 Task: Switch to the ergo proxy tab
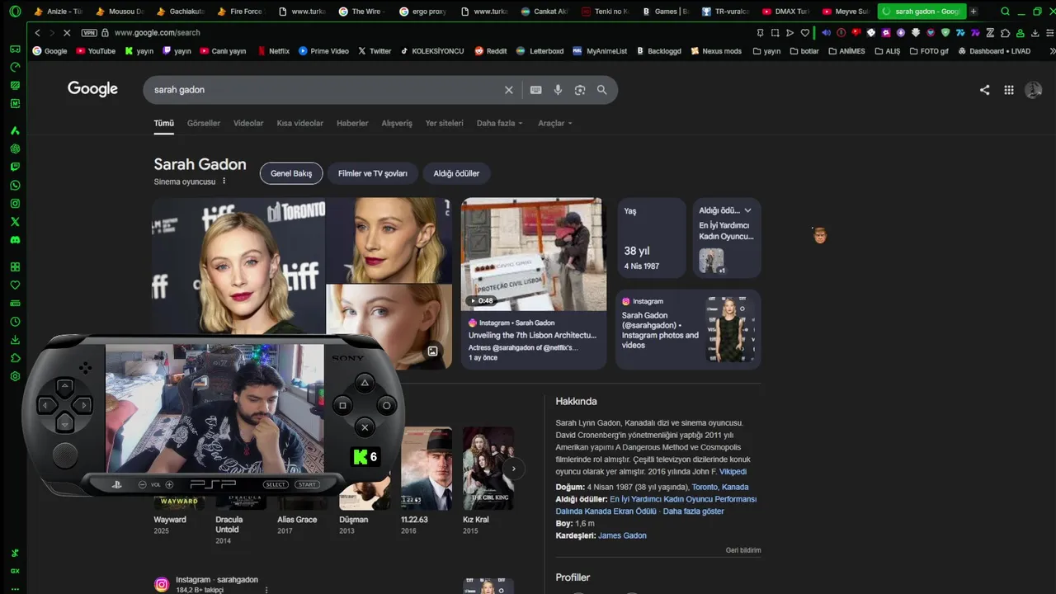tap(424, 12)
